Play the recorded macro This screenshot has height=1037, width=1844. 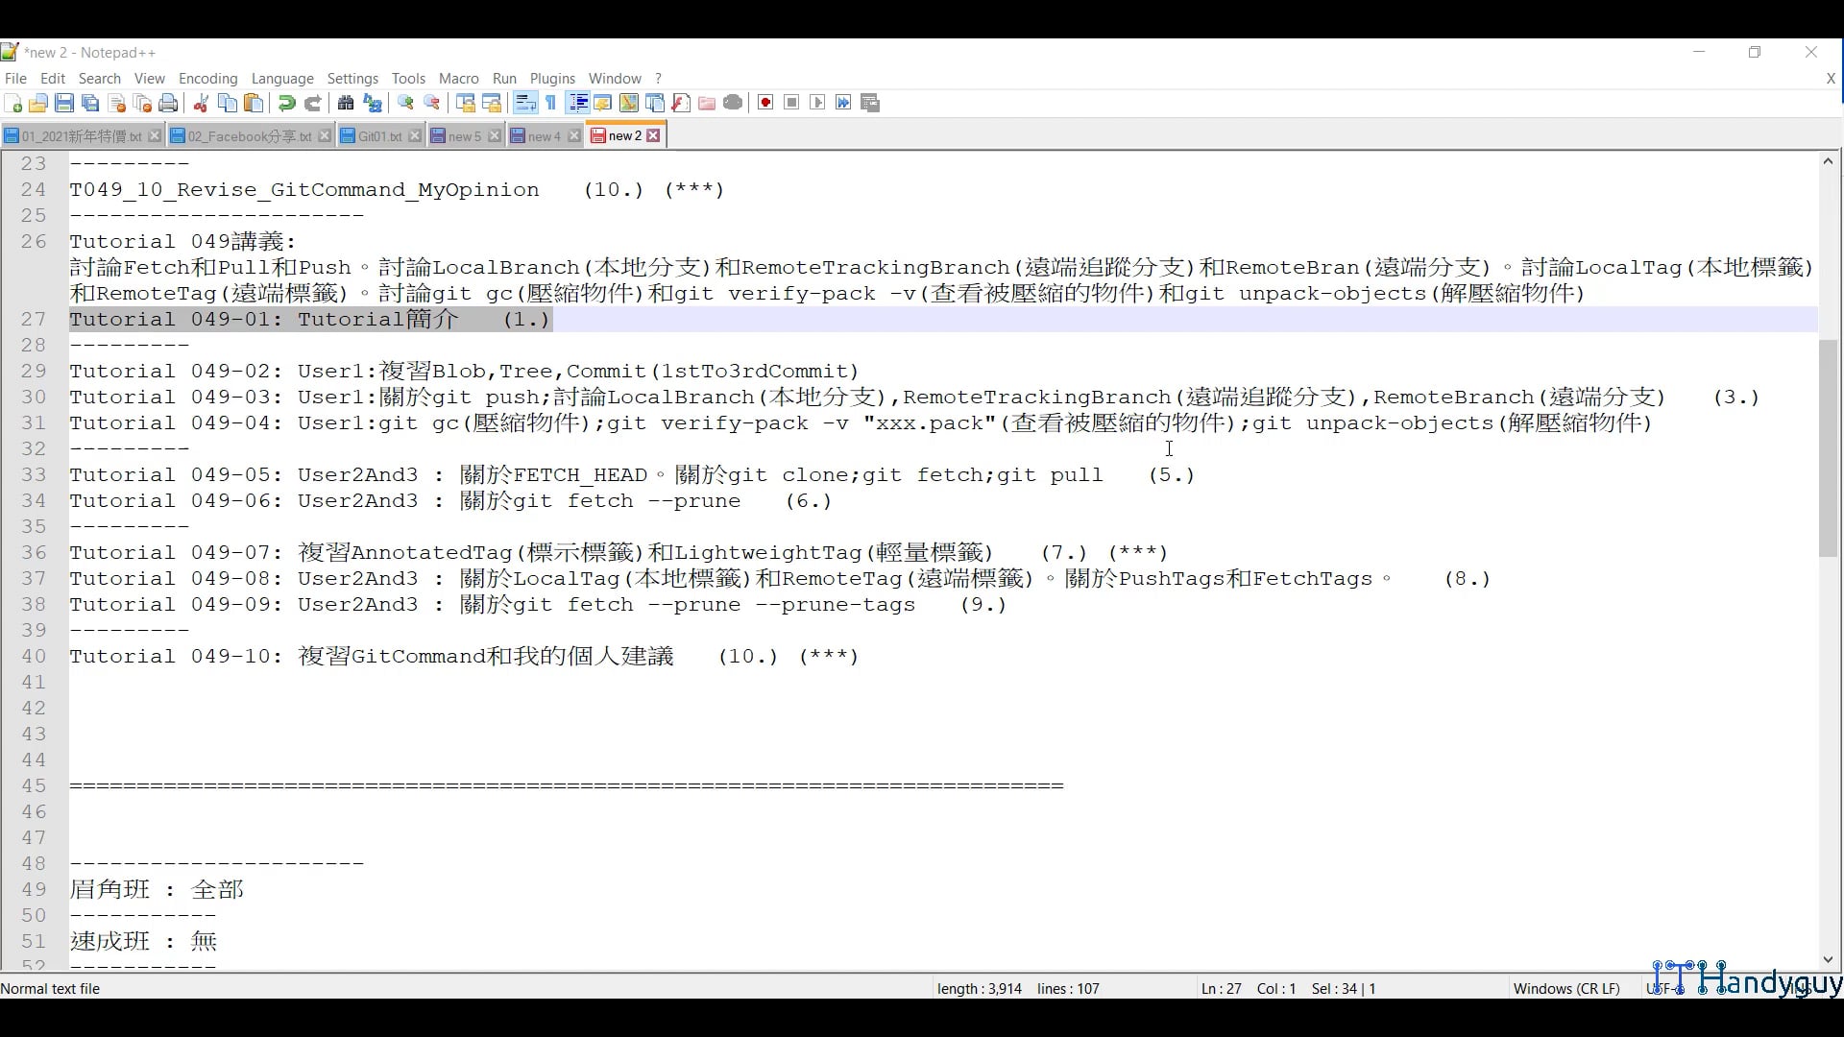coord(817,103)
